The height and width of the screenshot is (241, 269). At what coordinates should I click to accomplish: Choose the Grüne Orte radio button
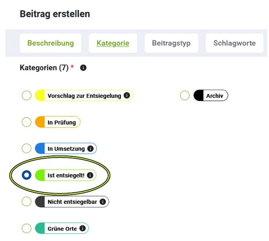[26, 228]
